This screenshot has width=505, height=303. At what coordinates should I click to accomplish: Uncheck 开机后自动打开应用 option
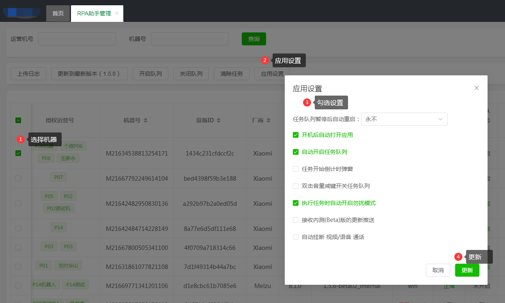pos(296,135)
